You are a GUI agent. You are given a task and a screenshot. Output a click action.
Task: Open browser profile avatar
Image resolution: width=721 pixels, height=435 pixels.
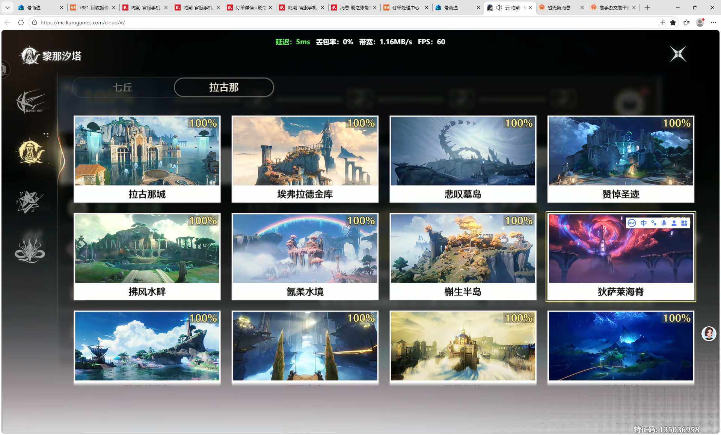tap(700, 22)
